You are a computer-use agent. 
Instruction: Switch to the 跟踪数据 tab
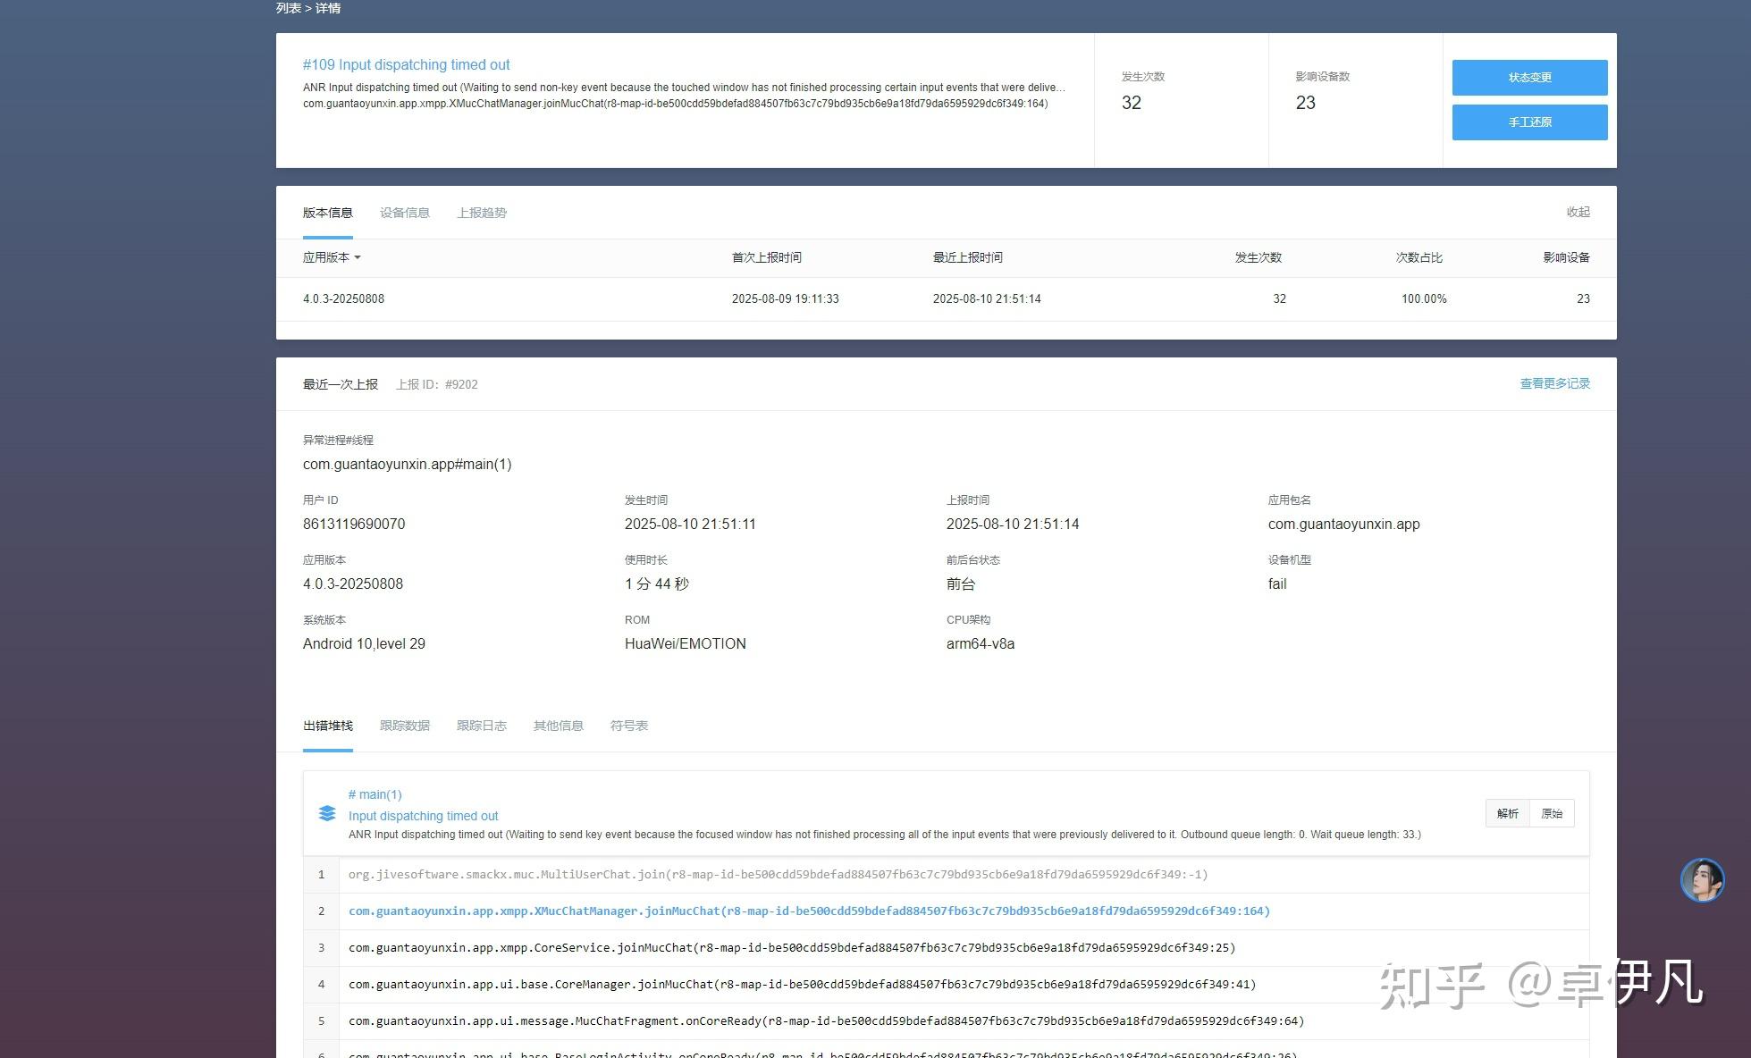click(404, 726)
